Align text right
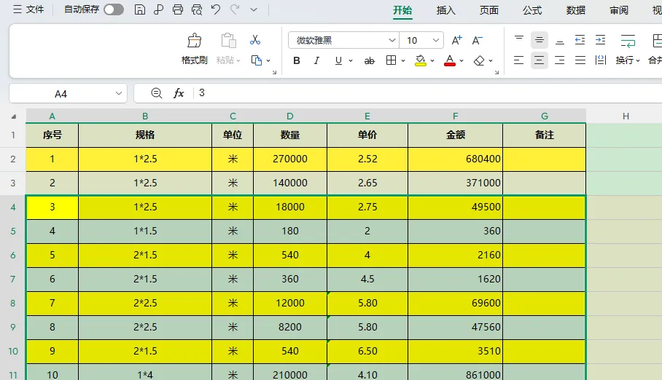The height and width of the screenshot is (380, 662). pyautogui.click(x=560, y=60)
